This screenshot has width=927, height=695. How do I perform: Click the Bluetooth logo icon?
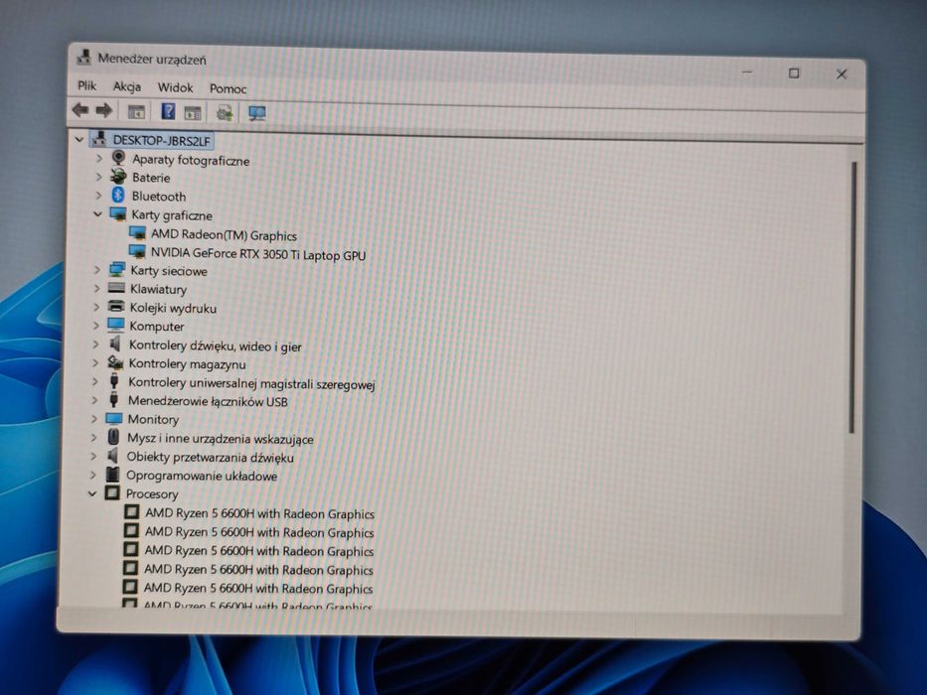point(118,195)
